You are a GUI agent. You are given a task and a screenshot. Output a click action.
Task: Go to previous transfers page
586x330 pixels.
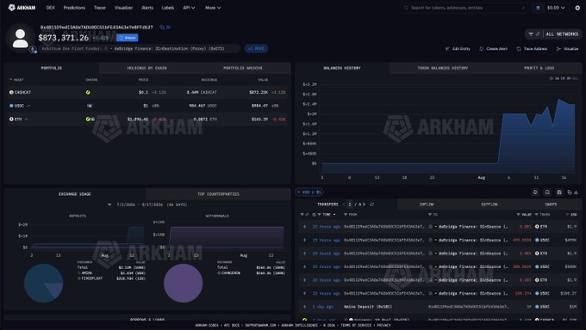tap(344, 205)
